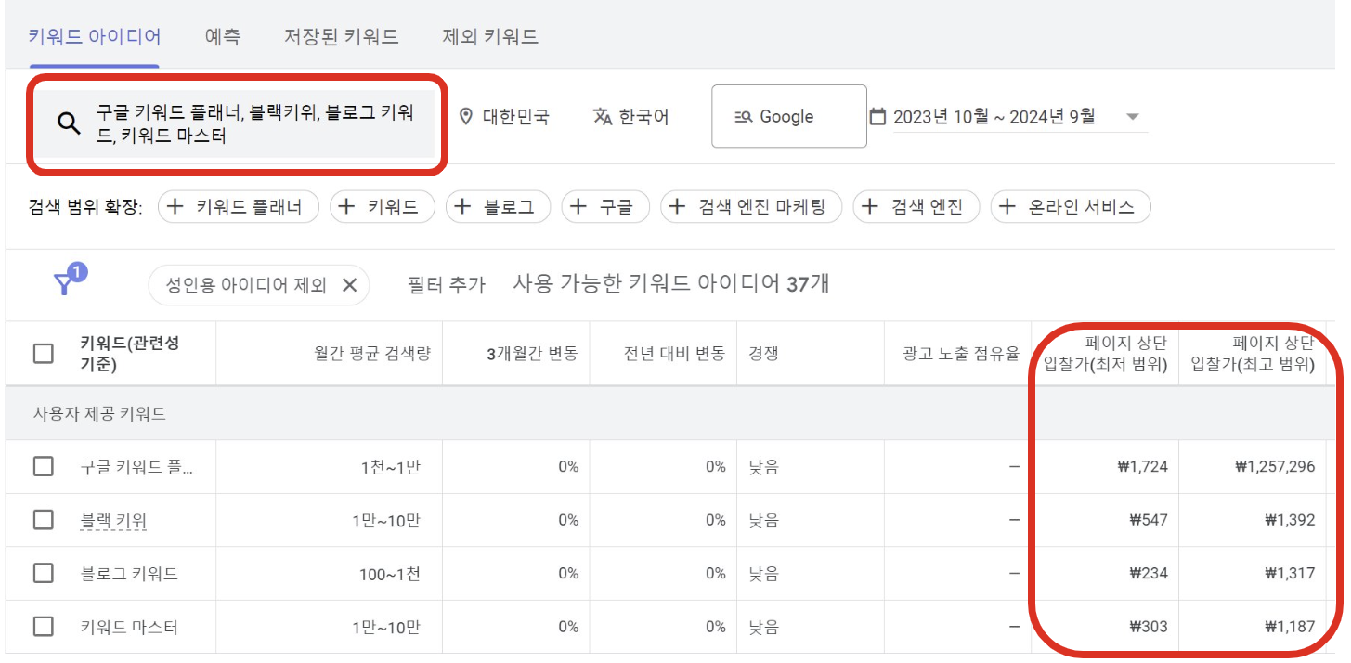Image resolution: width=1351 pixels, height=663 pixels.
Task: Switch to the 예측 tab
Action: coord(222,34)
